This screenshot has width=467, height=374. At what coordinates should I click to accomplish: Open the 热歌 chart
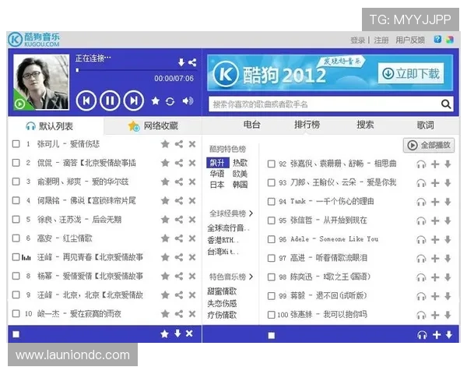[240, 163]
